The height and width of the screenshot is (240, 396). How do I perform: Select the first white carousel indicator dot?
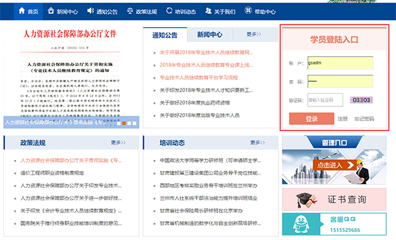coord(119,123)
